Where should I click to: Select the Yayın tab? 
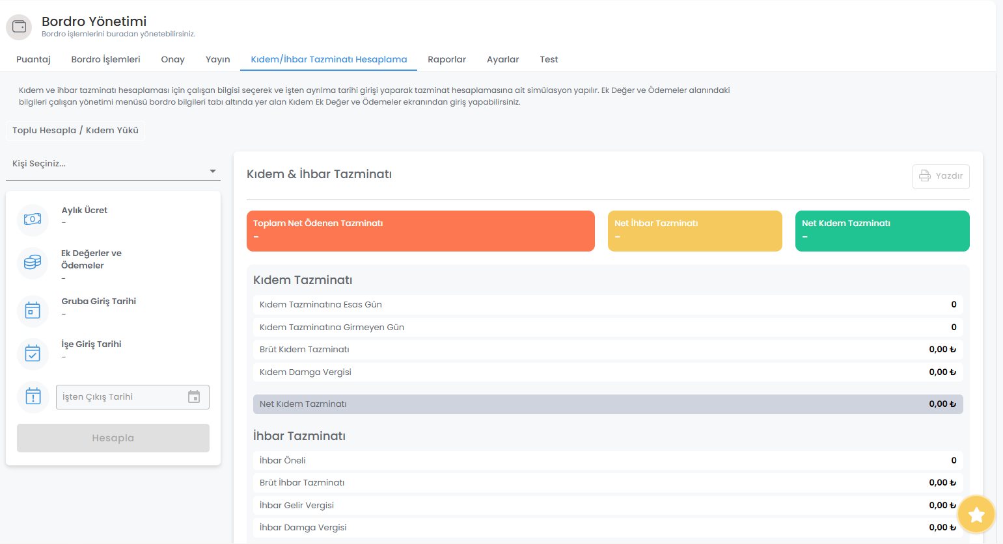218,59
